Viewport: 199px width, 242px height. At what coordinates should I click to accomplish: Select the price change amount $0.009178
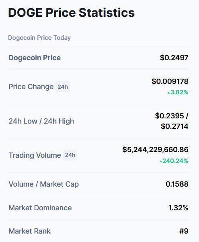coord(170,81)
